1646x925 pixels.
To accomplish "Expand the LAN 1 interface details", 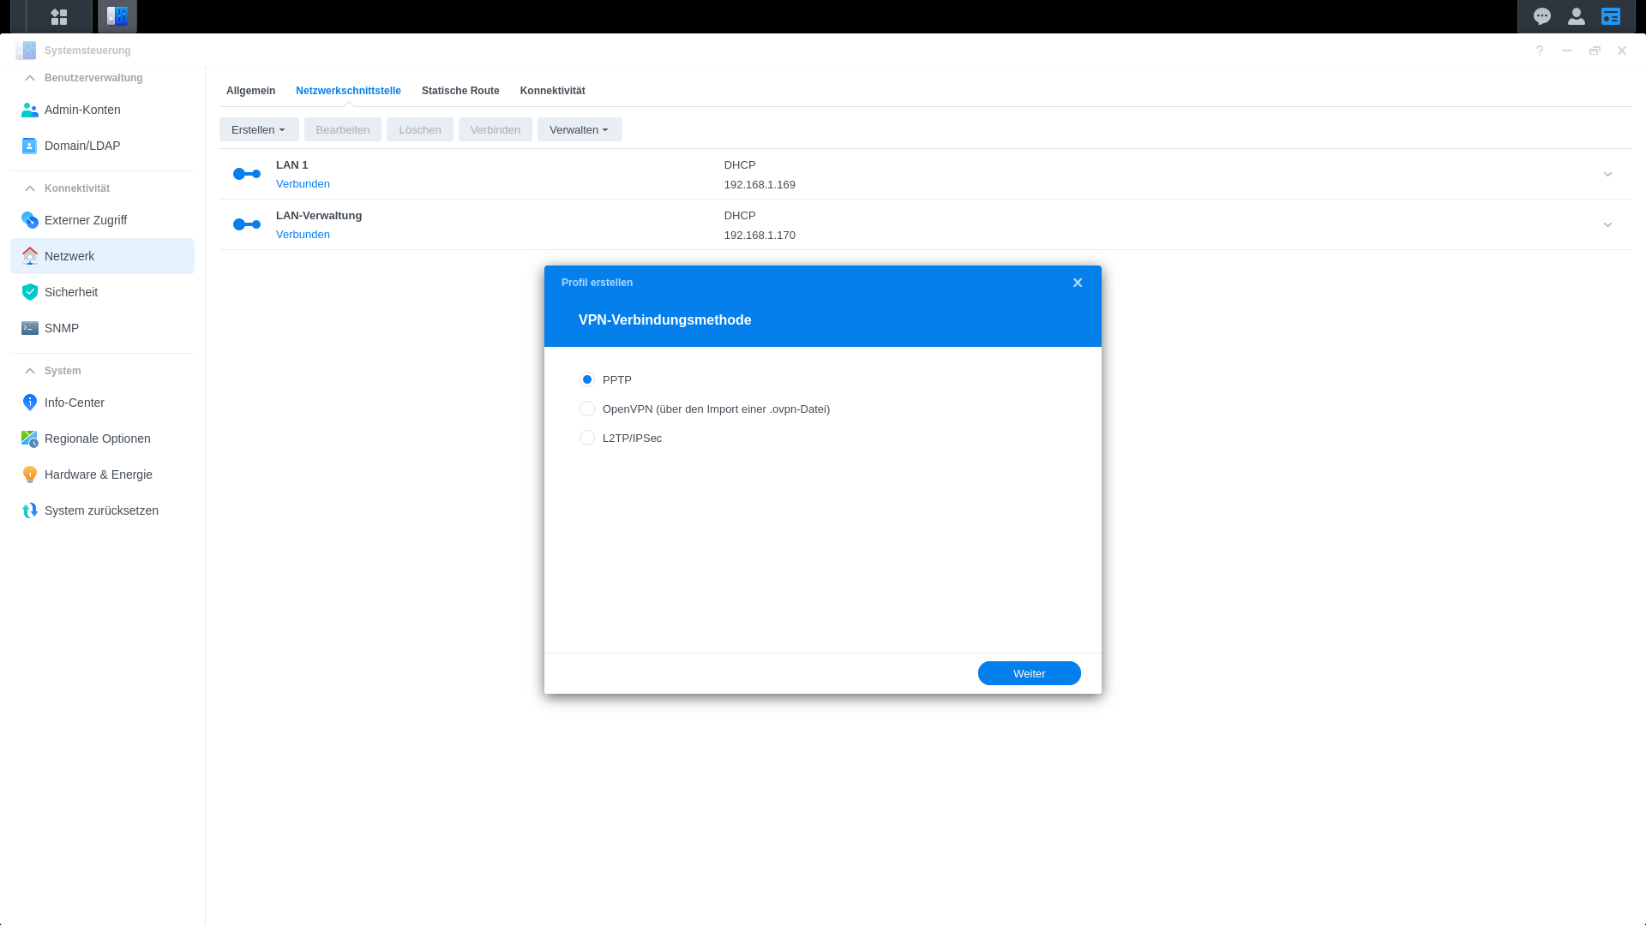I will pyautogui.click(x=1607, y=174).
